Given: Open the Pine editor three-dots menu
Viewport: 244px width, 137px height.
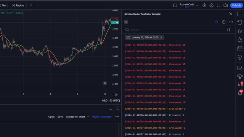Looking at the screenshot, I should tap(117, 117).
